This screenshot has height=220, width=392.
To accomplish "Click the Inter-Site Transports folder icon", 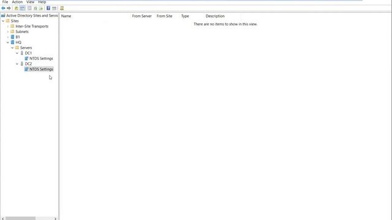I will point(12,26).
